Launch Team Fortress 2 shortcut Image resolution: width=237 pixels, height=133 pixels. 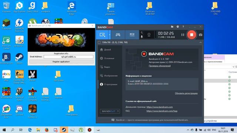click(32, 111)
